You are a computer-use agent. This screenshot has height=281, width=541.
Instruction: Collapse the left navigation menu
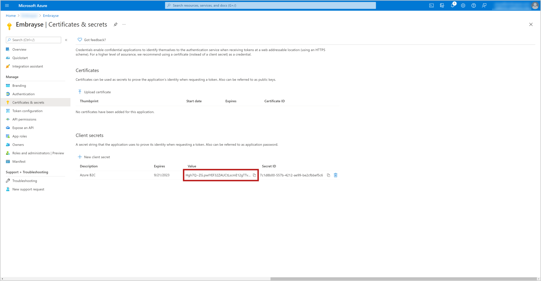[66, 40]
